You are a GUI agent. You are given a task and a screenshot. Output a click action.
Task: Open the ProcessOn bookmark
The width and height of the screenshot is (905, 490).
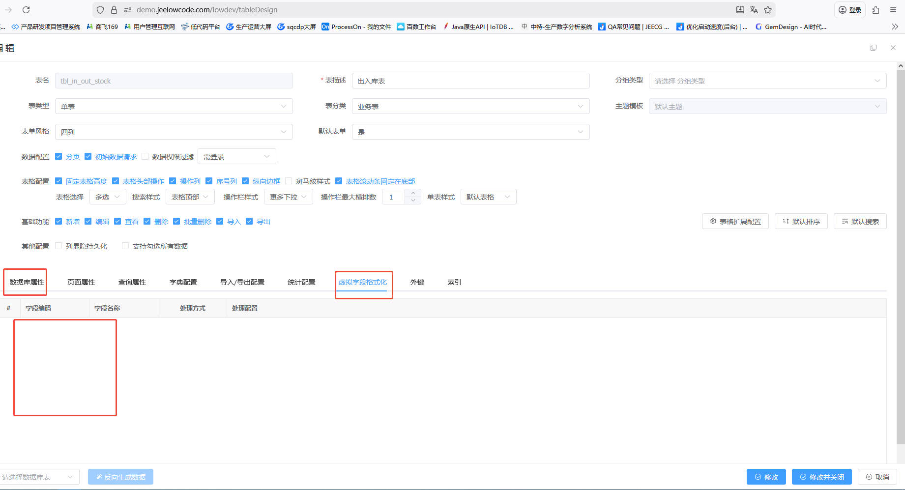(356, 27)
